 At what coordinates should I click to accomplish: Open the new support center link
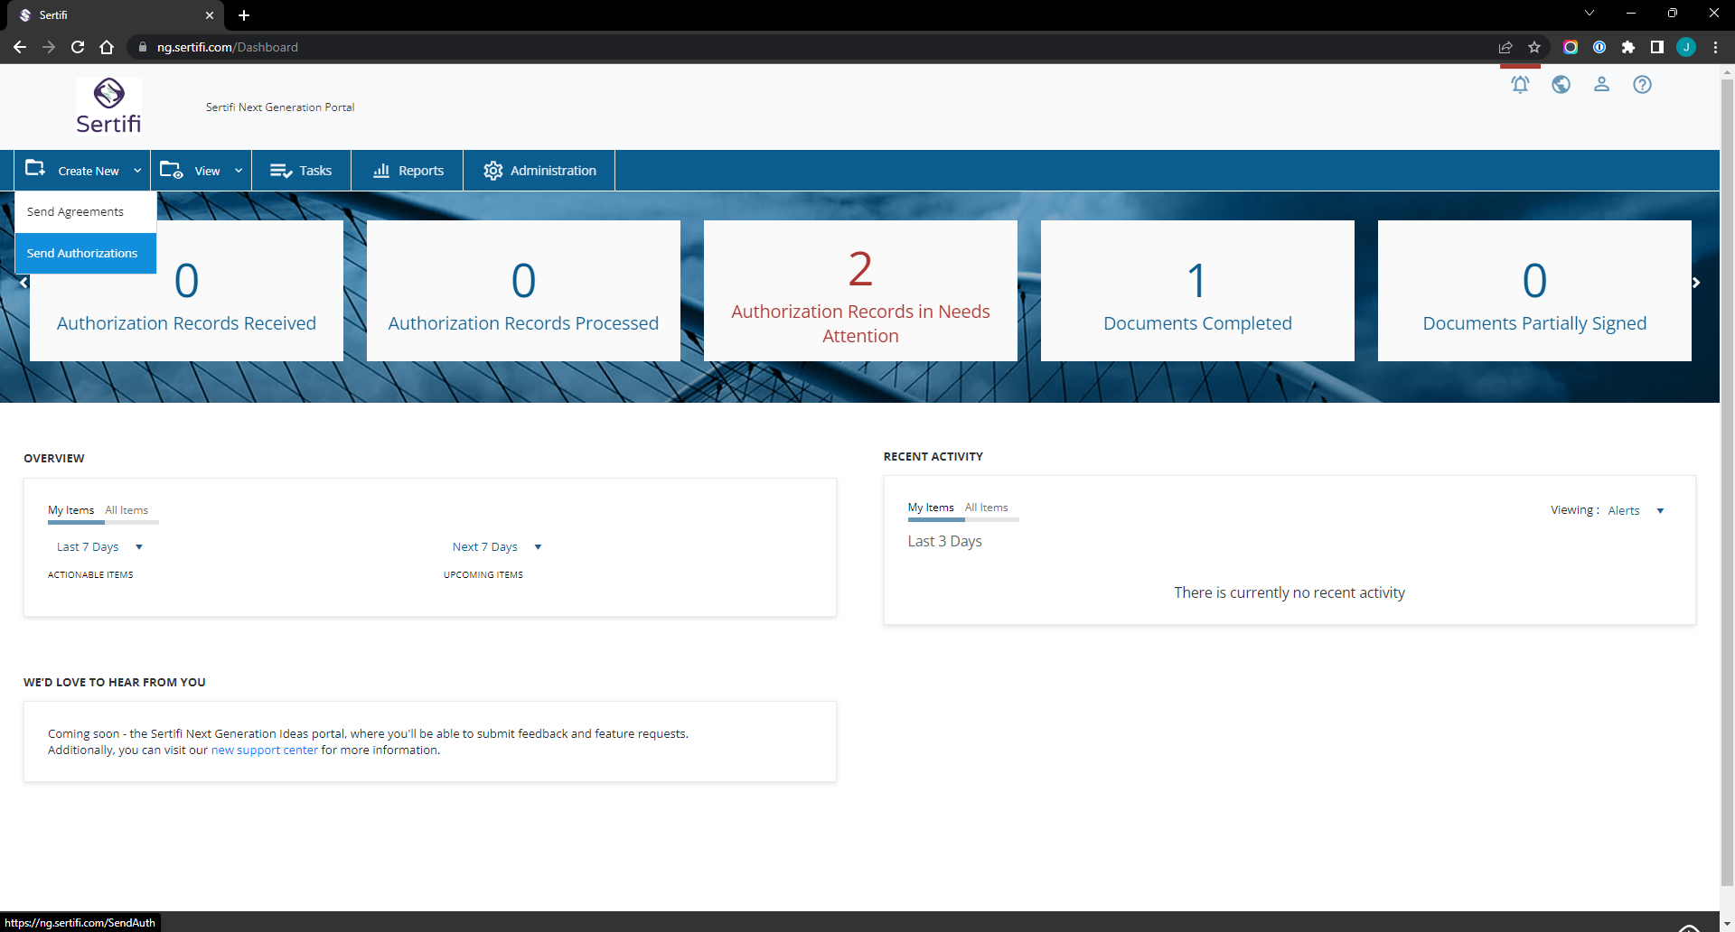coord(265,750)
